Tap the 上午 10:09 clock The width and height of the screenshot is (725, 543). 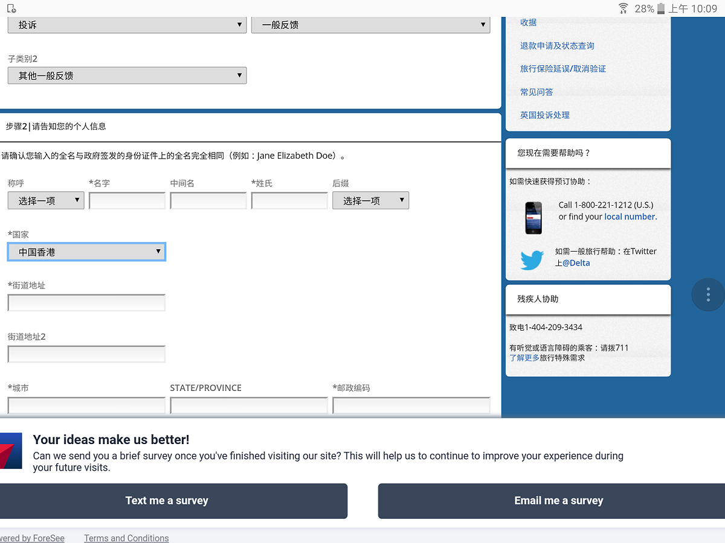pos(693,8)
